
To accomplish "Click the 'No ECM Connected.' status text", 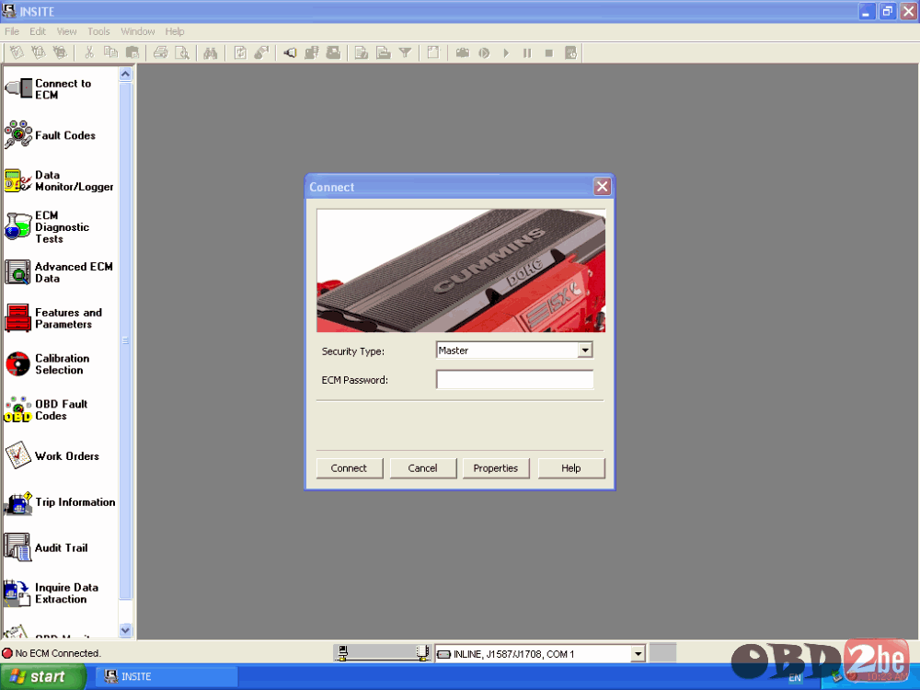I will (58, 653).
